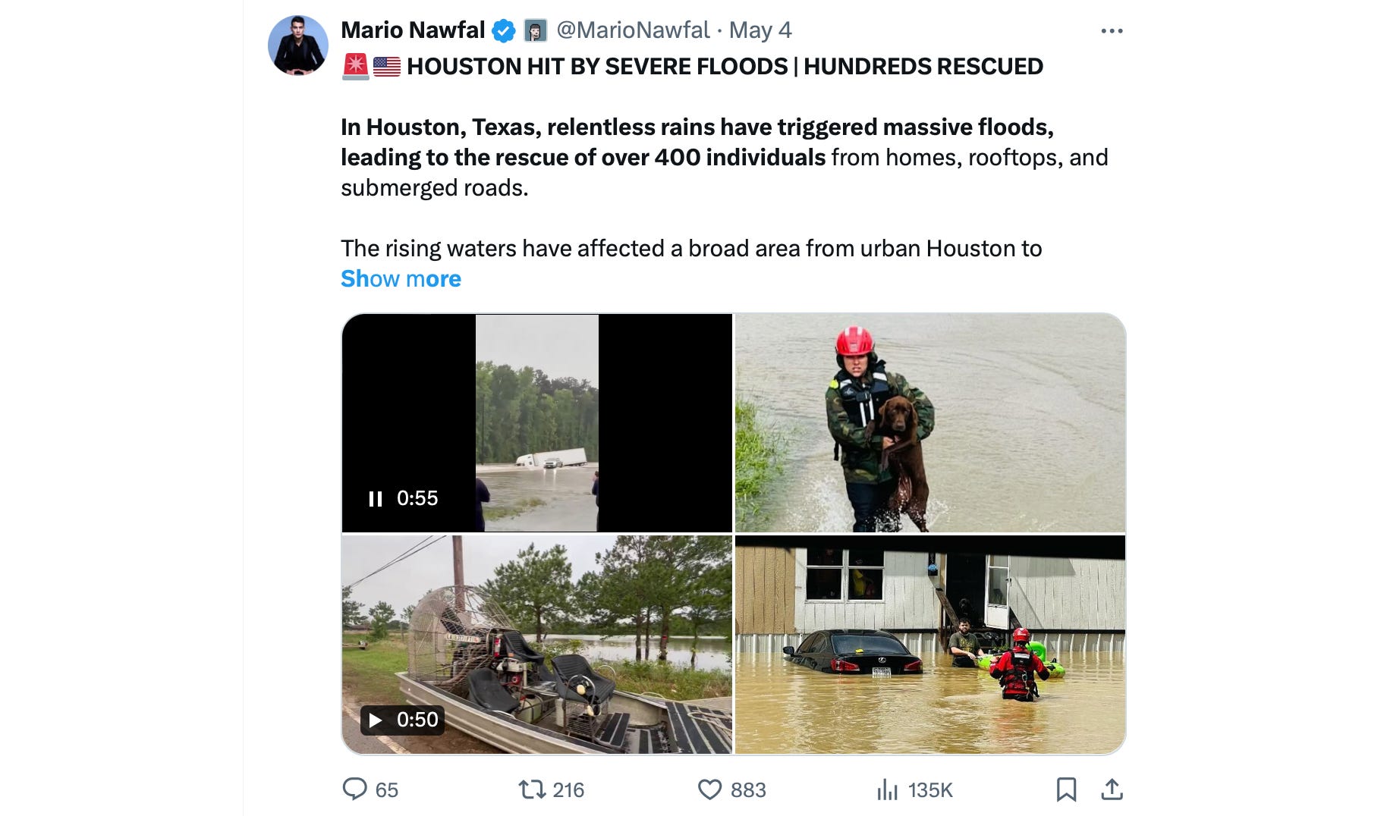Open the Mario Nawfal display name link
1387x816 pixels.
coord(413,30)
